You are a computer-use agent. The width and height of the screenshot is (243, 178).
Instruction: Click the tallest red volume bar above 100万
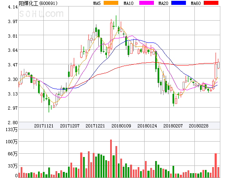[x=111, y=159]
